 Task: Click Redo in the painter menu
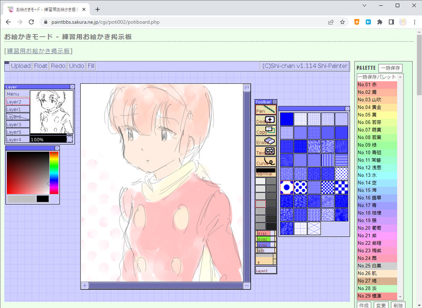click(58, 66)
